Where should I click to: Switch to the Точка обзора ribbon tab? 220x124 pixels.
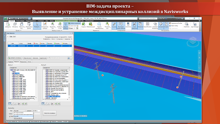(x=20, y=21)
